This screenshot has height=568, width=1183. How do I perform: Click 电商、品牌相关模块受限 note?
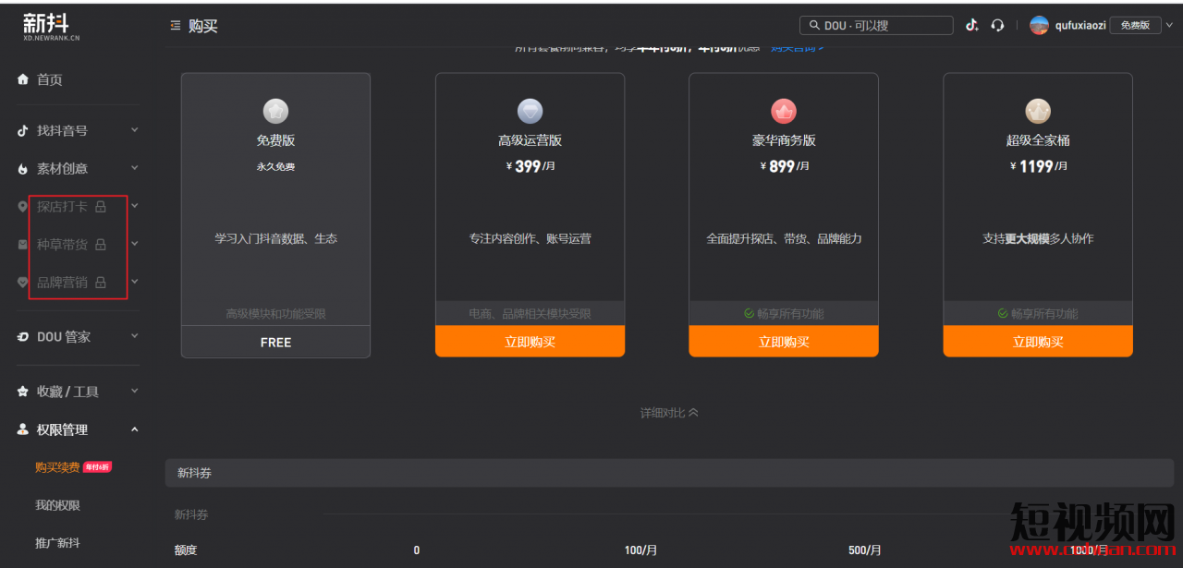pyautogui.click(x=530, y=313)
